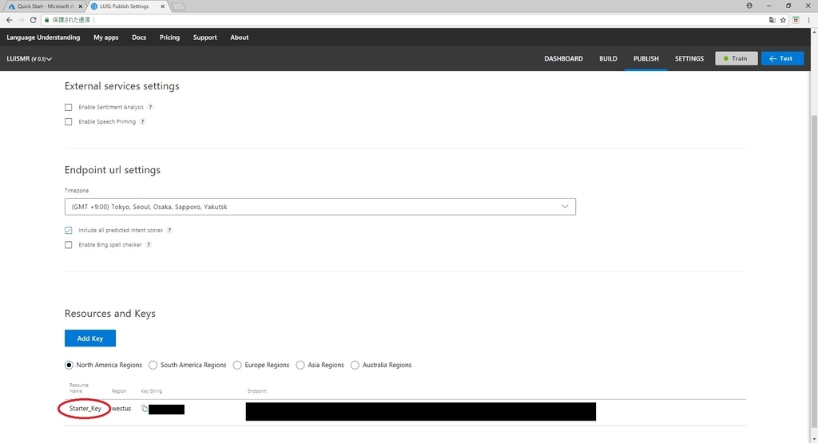Viewport: 818px width, 443px height.
Task: Click the page vertical scrollbar
Action: coord(814,271)
